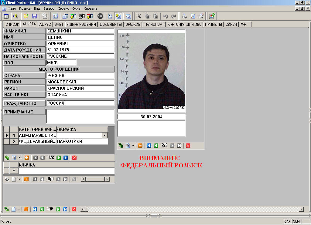This screenshot has height=225, width=311.
Task: Click the МЕСТО РОЖДЕНИЯ header button
Action: coord(59,69)
